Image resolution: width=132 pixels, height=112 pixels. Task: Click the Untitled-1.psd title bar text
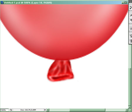click(28, 3)
